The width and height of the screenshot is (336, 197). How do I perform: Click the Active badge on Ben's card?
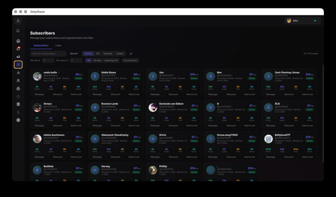252,78
